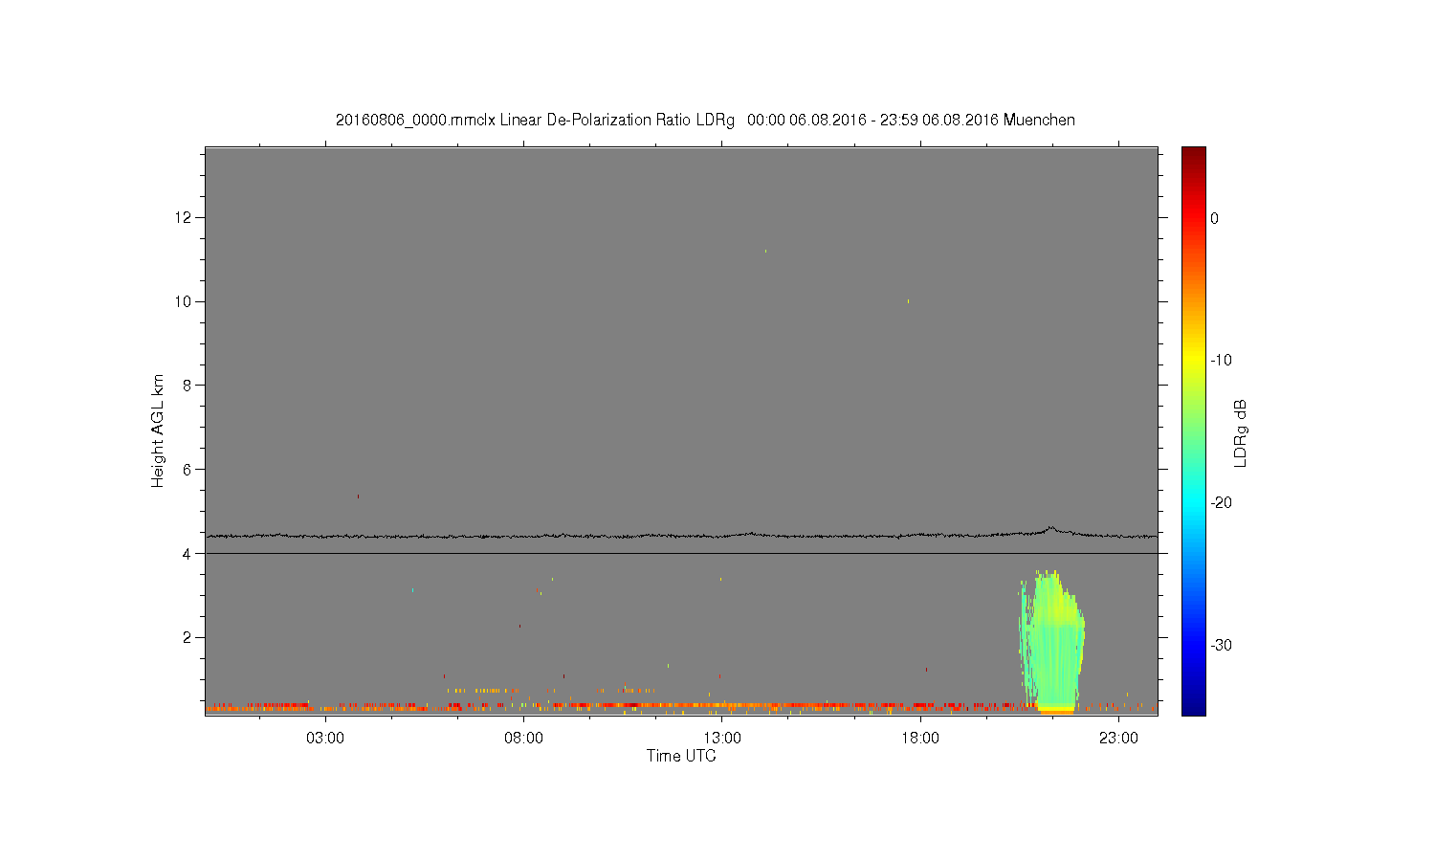Click the '08:00' time axis label
The height and width of the screenshot is (861, 1435).
524,739
